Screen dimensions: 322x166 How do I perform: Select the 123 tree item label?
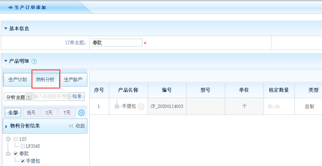(23, 139)
